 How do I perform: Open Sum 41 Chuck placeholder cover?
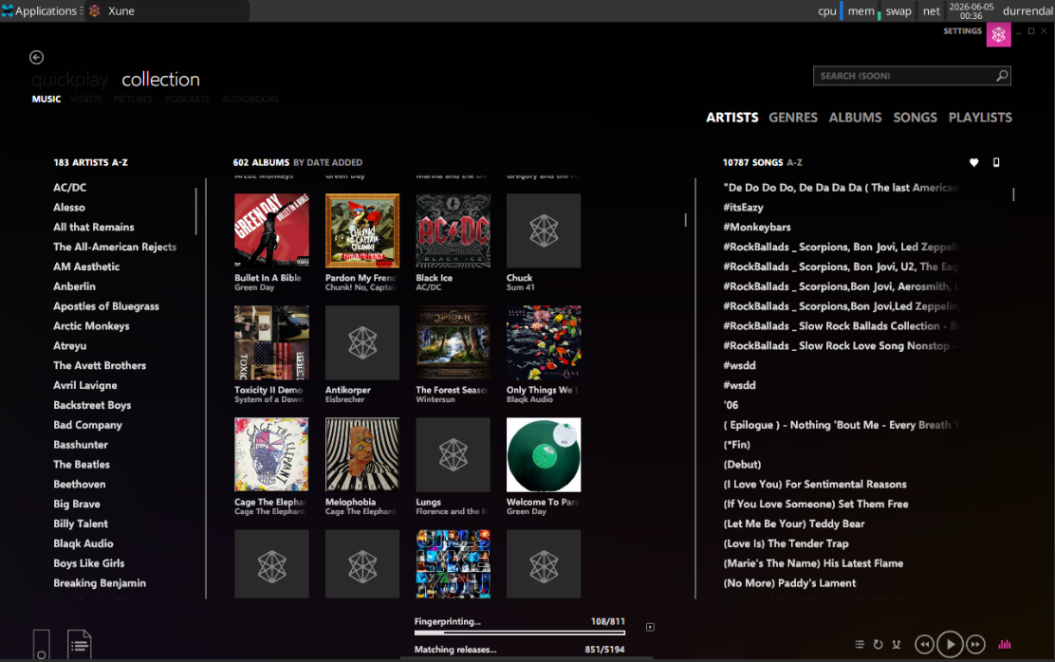point(544,230)
